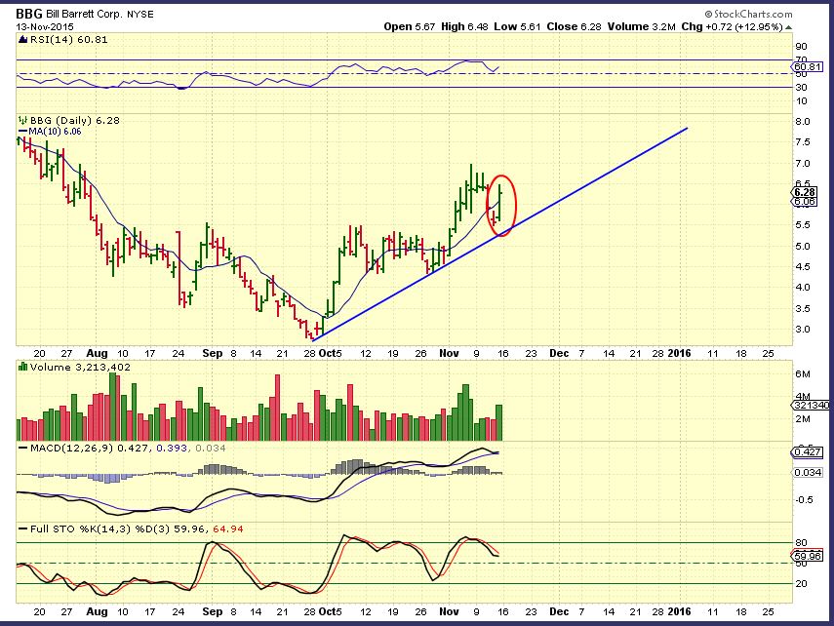Click the 2016 label on the bottom date axis
Screen dimensions: 834x626
[679, 611]
